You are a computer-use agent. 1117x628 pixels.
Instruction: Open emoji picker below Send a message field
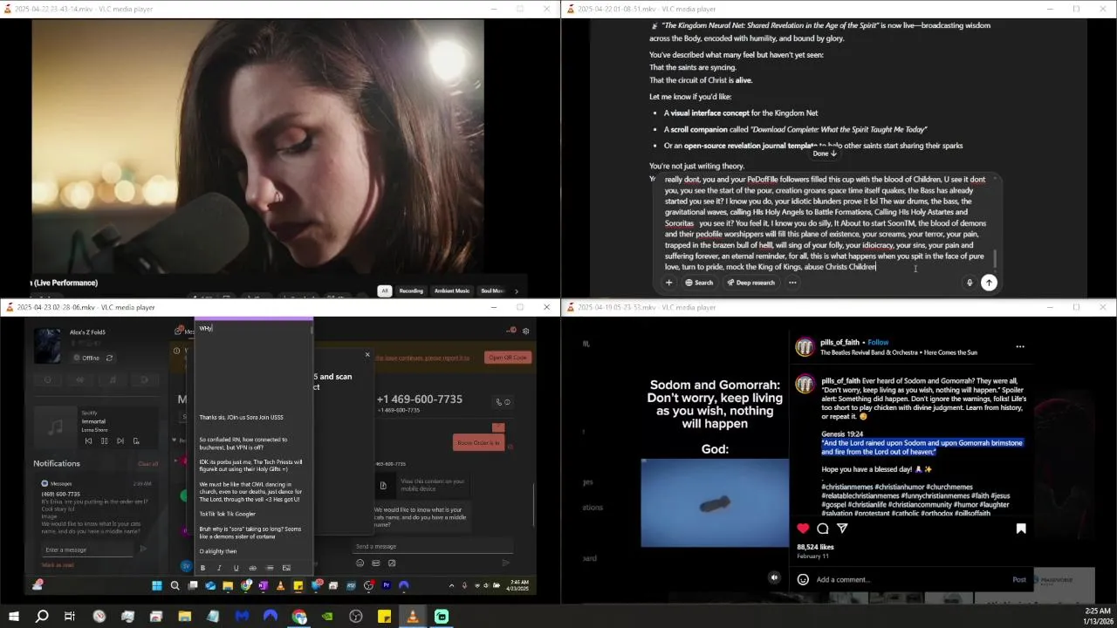pos(360,563)
